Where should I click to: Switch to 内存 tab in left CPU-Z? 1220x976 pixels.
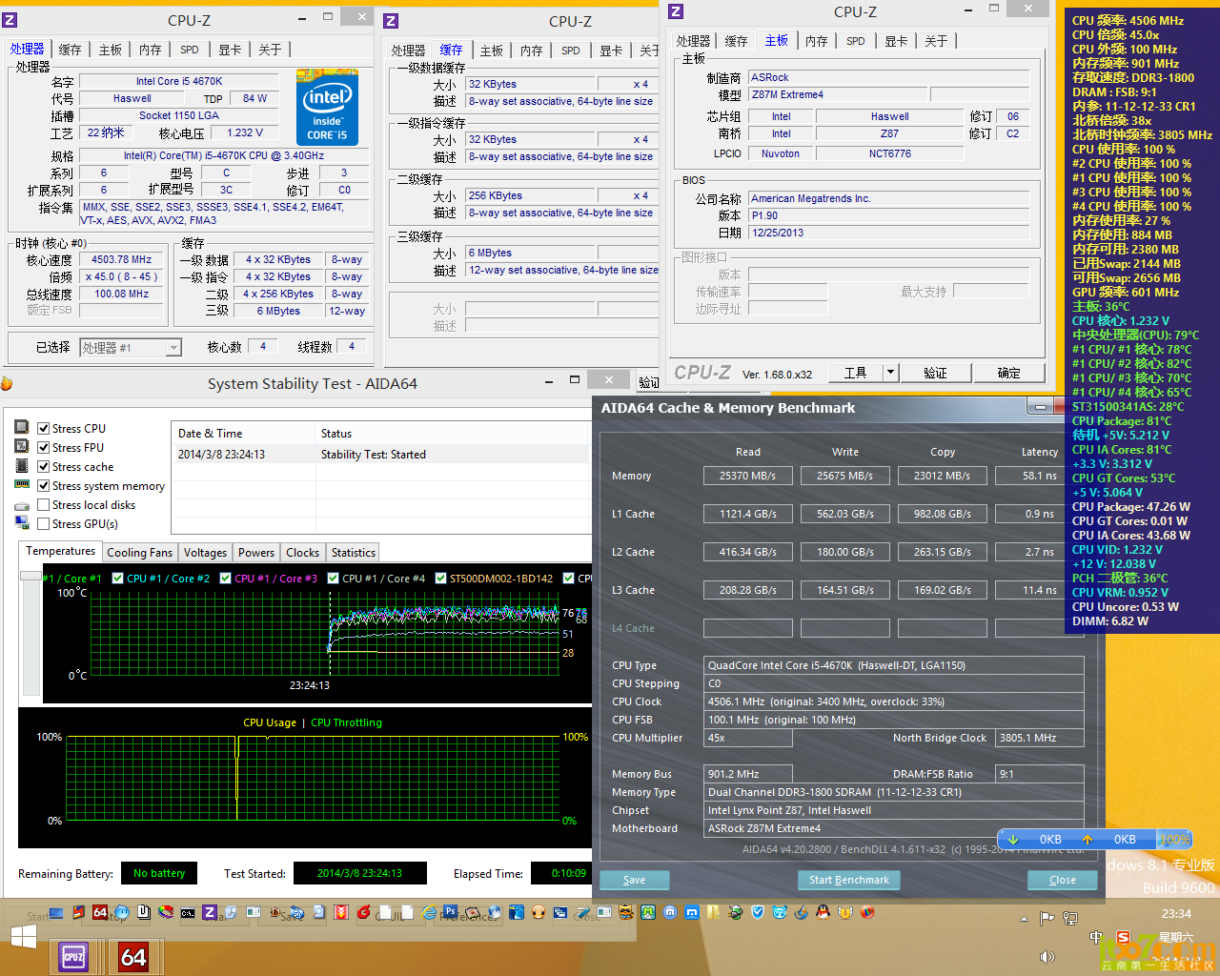coord(151,50)
